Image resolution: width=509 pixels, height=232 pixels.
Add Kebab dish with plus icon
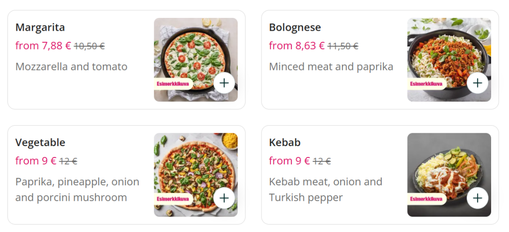pyautogui.click(x=478, y=198)
